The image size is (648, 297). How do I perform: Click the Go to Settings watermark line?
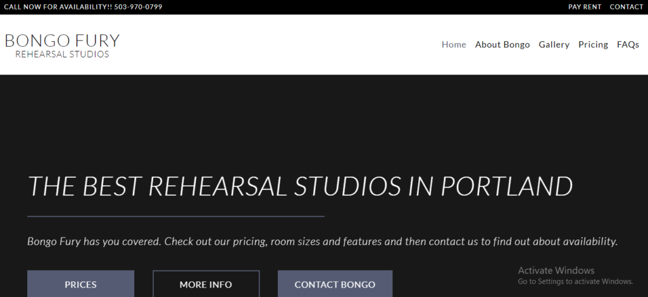click(x=575, y=281)
